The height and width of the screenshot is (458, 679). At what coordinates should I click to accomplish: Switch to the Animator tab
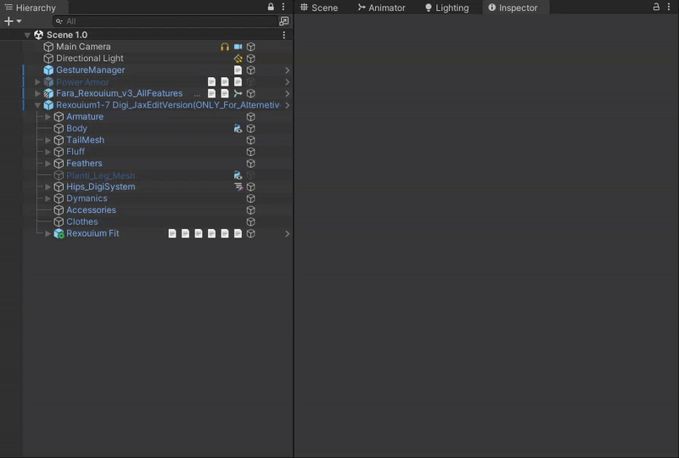pyautogui.click(x=381, y=8)
